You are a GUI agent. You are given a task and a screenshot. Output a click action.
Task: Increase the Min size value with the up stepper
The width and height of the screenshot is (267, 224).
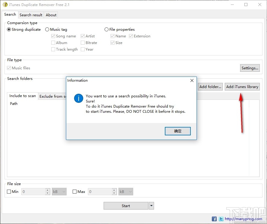pos(47,190)
